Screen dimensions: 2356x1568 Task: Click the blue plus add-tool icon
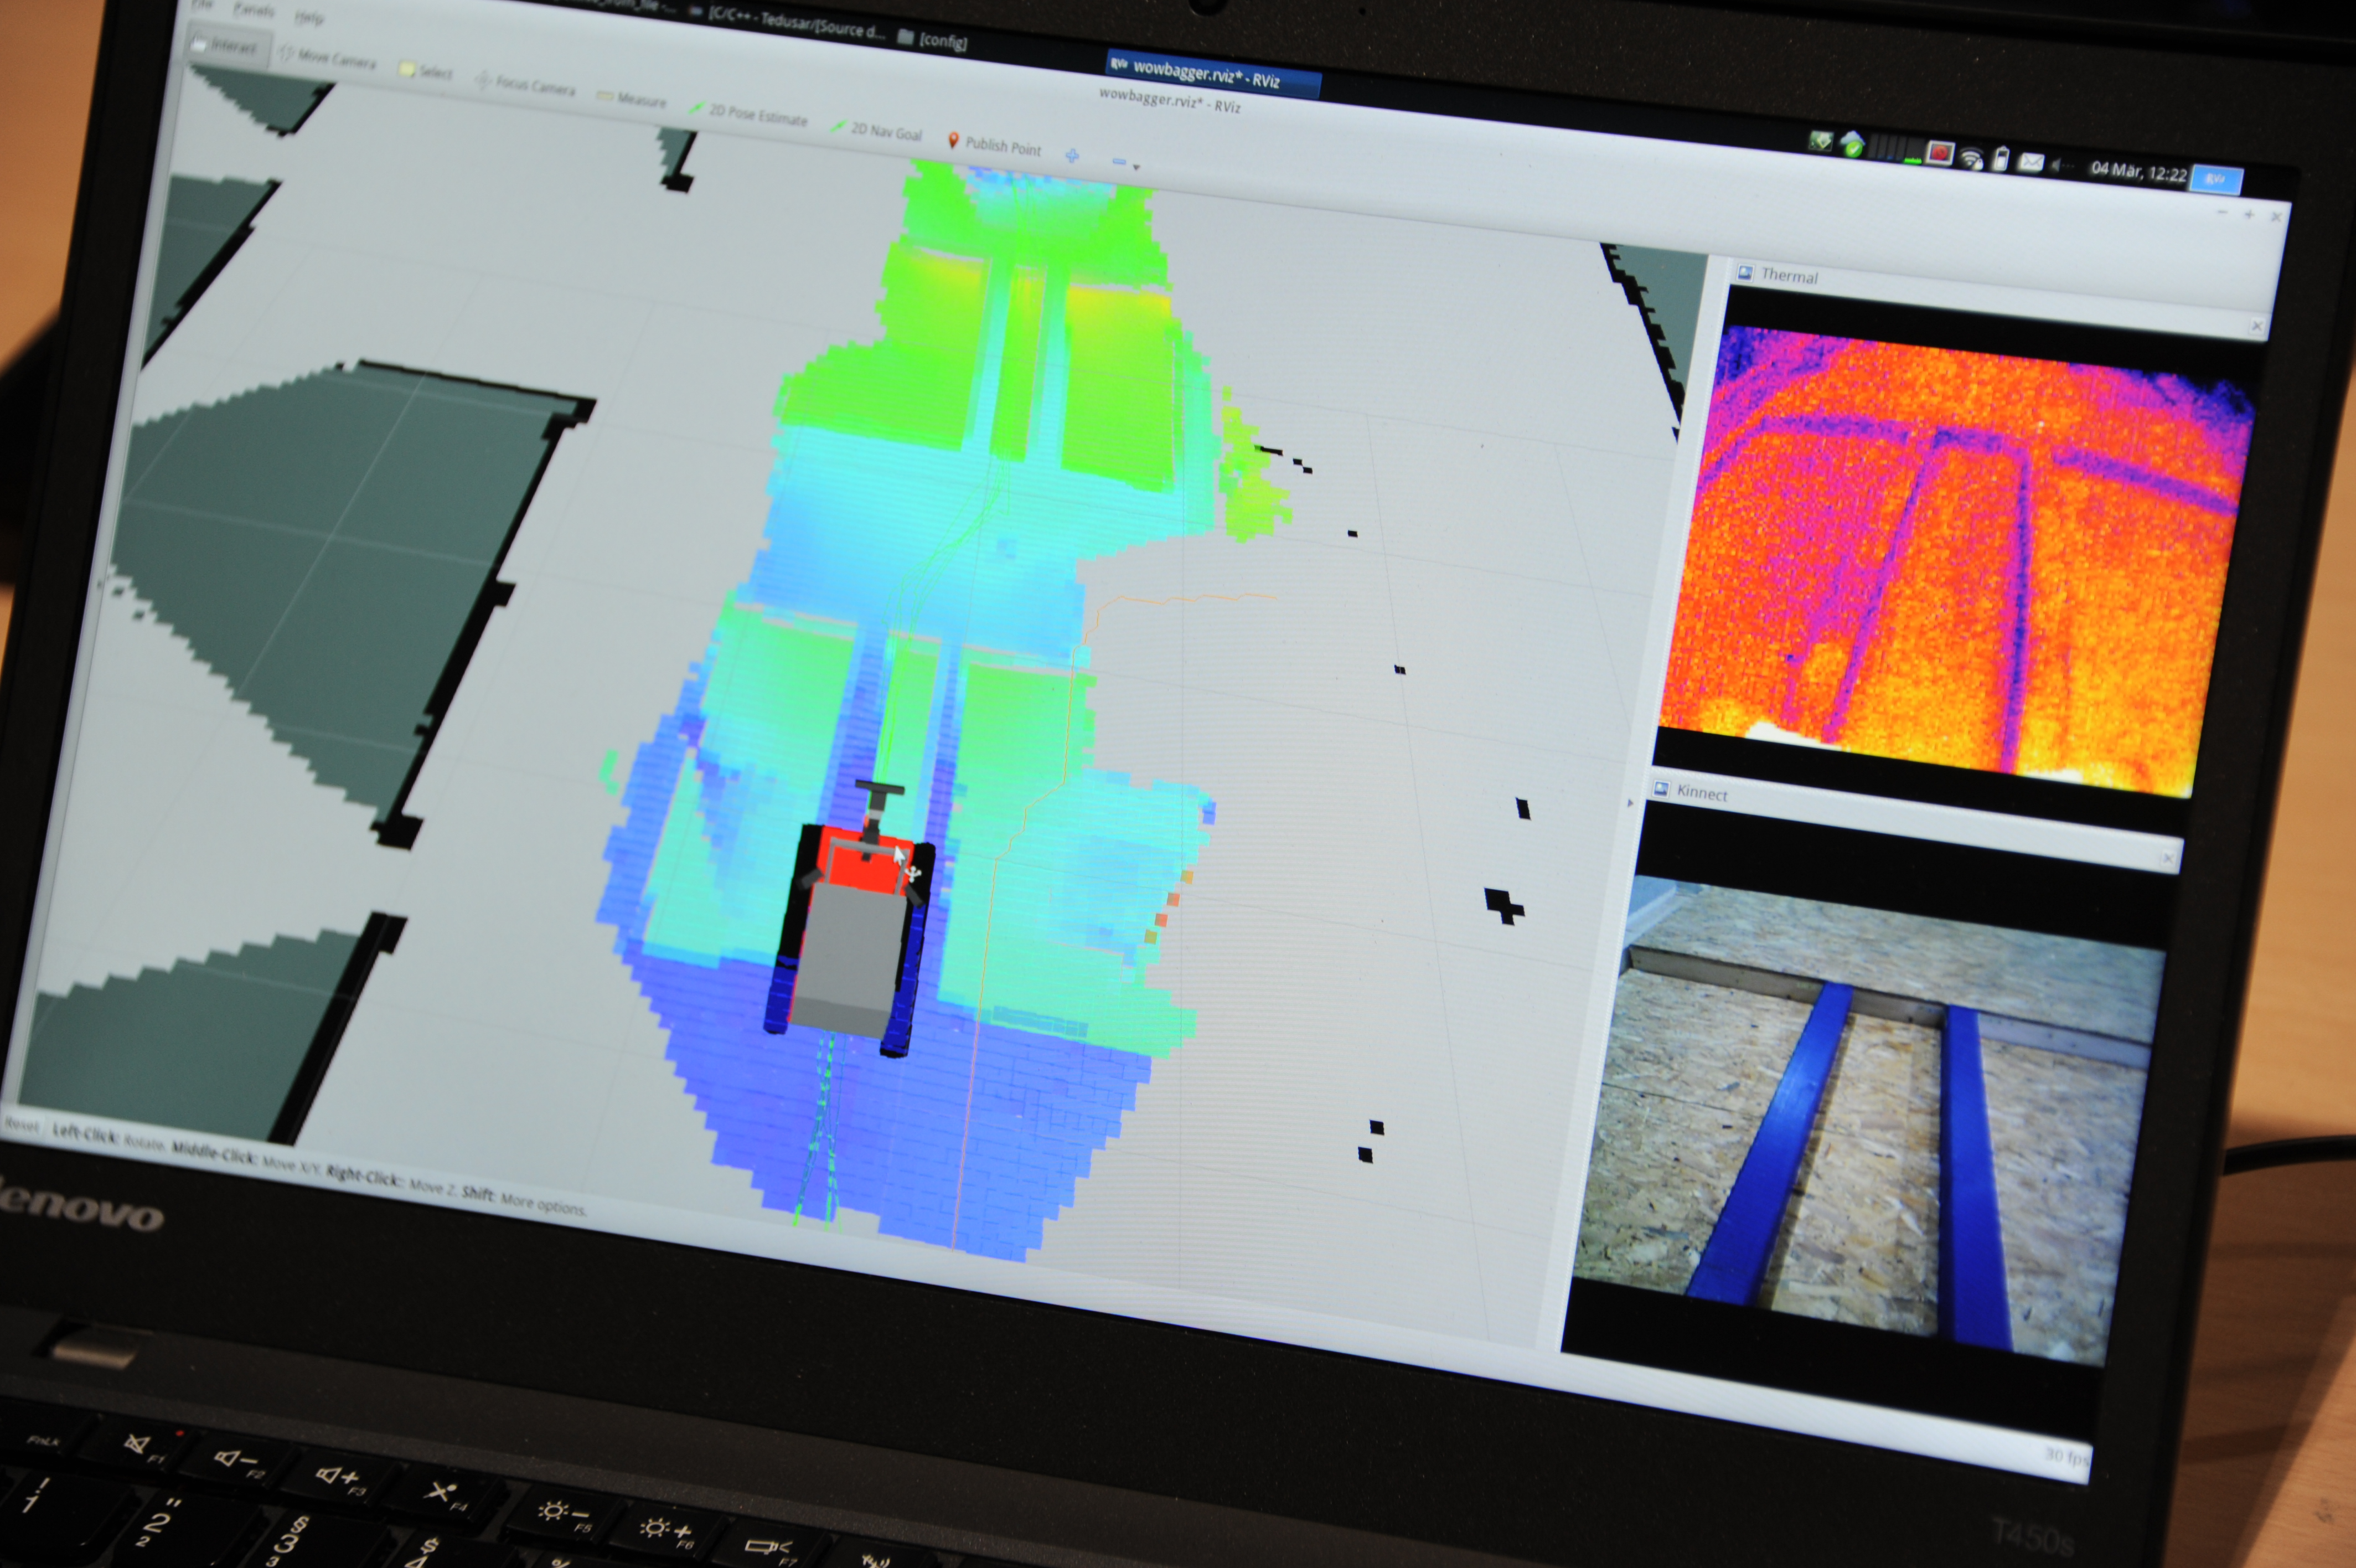(1073, 156)
